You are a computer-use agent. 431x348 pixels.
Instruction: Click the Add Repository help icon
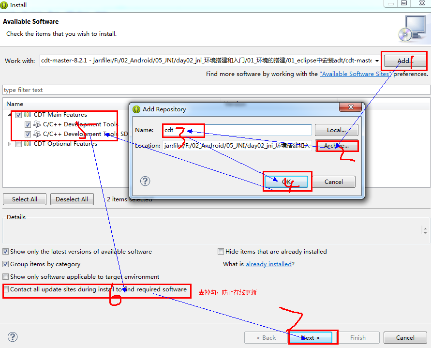tap(145, 181)
